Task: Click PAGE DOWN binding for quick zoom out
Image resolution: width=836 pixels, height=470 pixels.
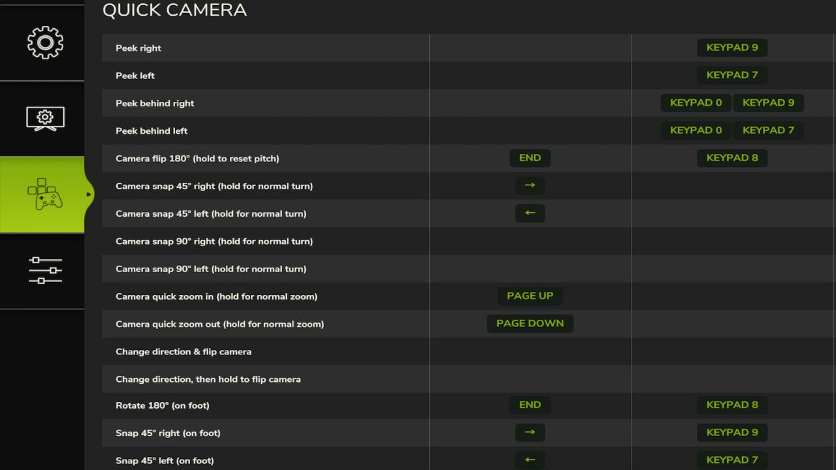Action: (530, 323)
